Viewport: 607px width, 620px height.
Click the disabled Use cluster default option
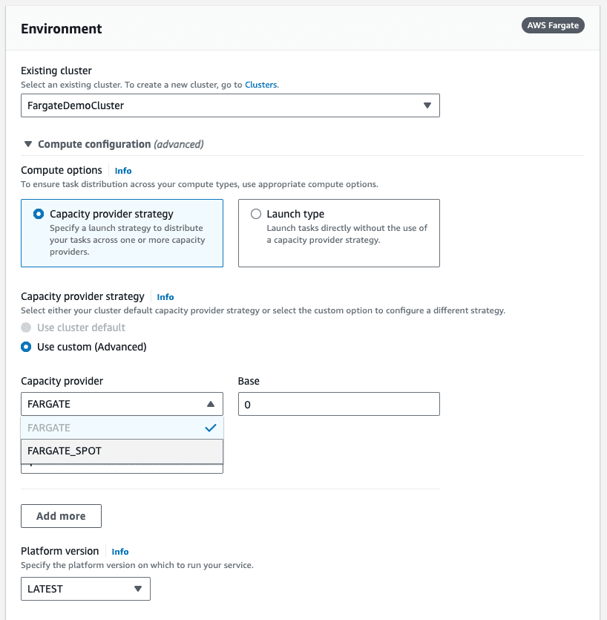point(27,327)
